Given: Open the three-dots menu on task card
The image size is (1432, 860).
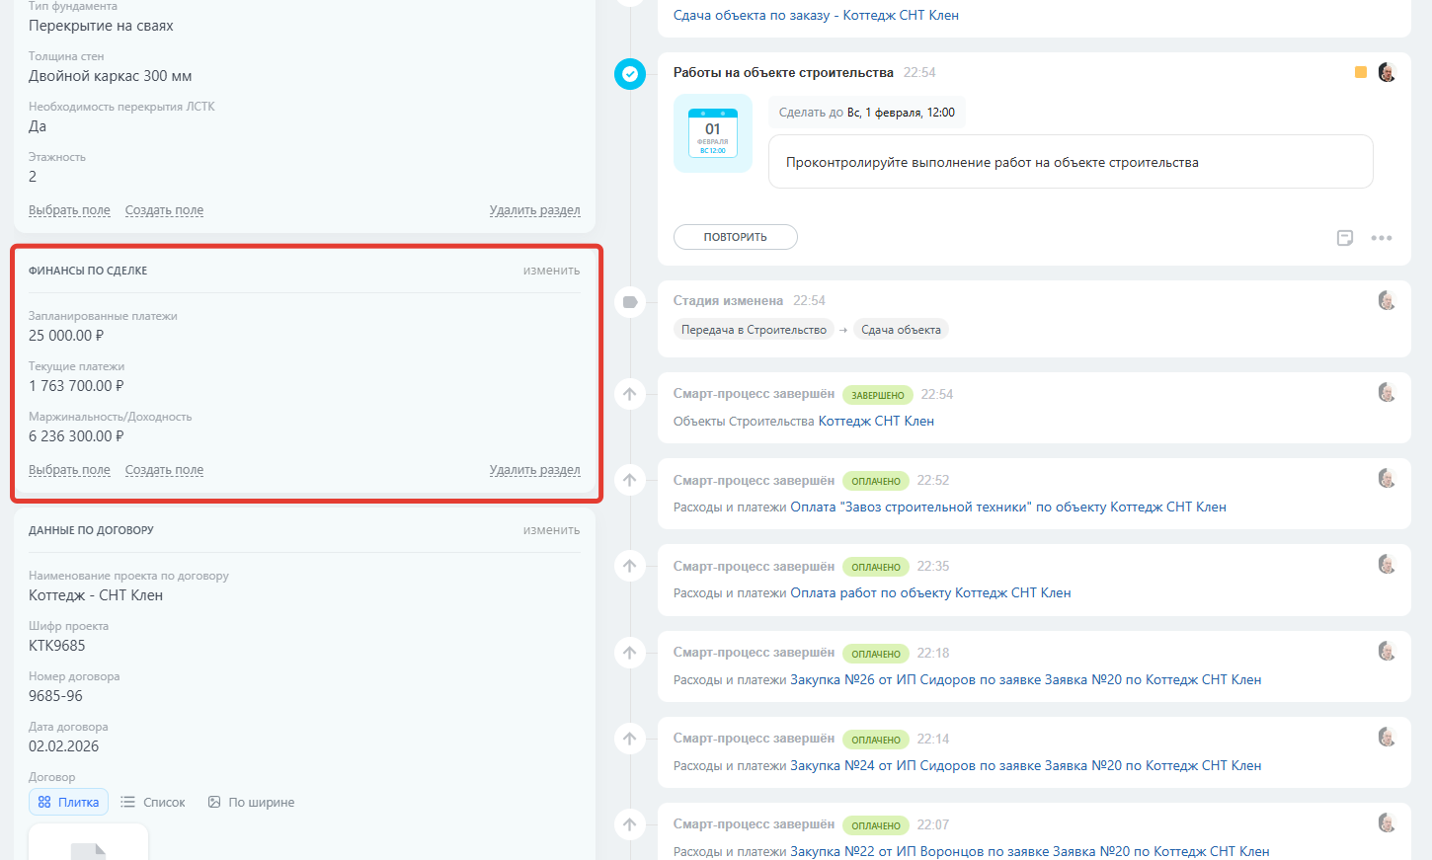Looking at the screenshot, I should coord(1381,238).
